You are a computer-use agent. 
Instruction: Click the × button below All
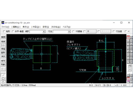tap(130, 69)
